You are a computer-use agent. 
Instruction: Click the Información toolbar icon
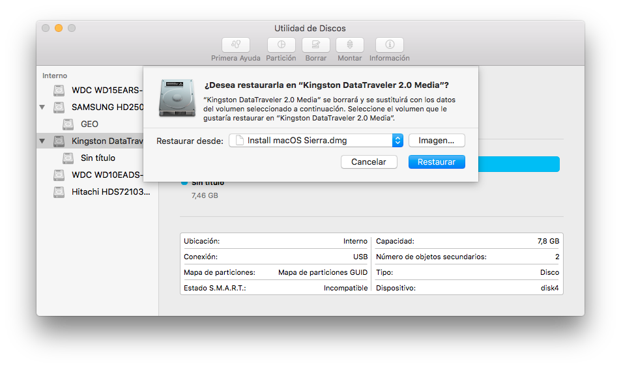pyautogui.click(x=390, y=45)
